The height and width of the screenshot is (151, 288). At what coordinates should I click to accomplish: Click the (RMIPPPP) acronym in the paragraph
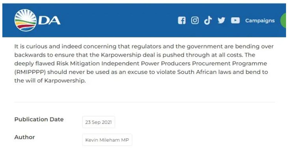click(30, 72)
